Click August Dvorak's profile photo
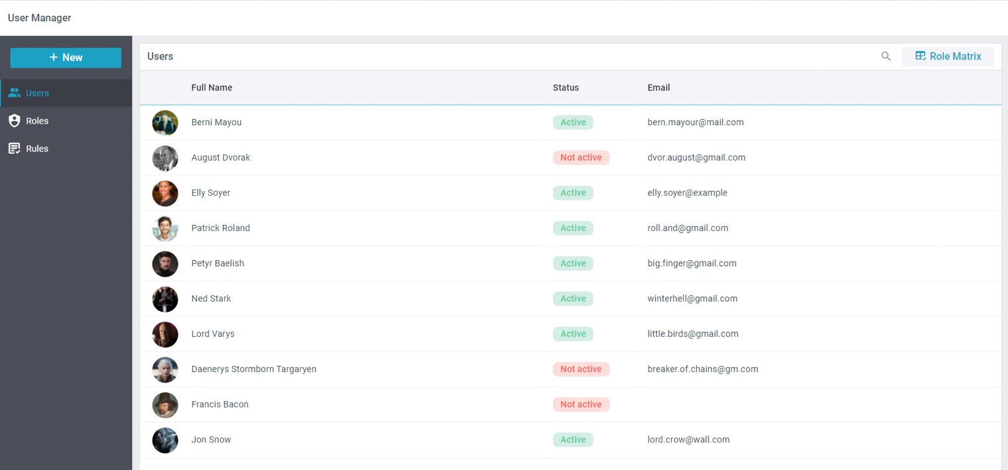This screenshot has width=1008, height=470. [x=165, y=158]
